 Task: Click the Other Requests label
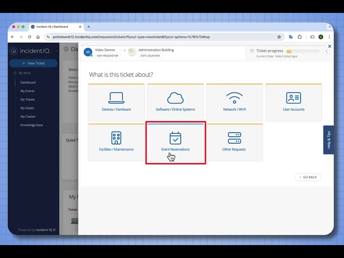coord(234,149)
